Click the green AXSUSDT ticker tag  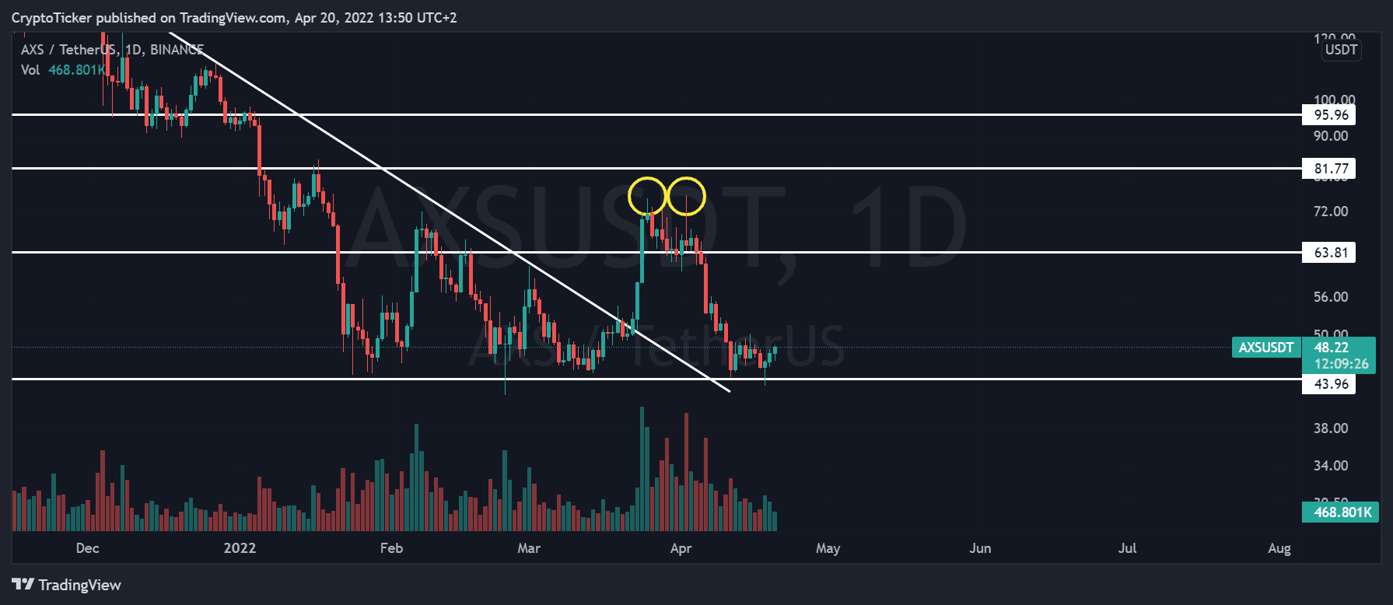[x=1265, y=348]
